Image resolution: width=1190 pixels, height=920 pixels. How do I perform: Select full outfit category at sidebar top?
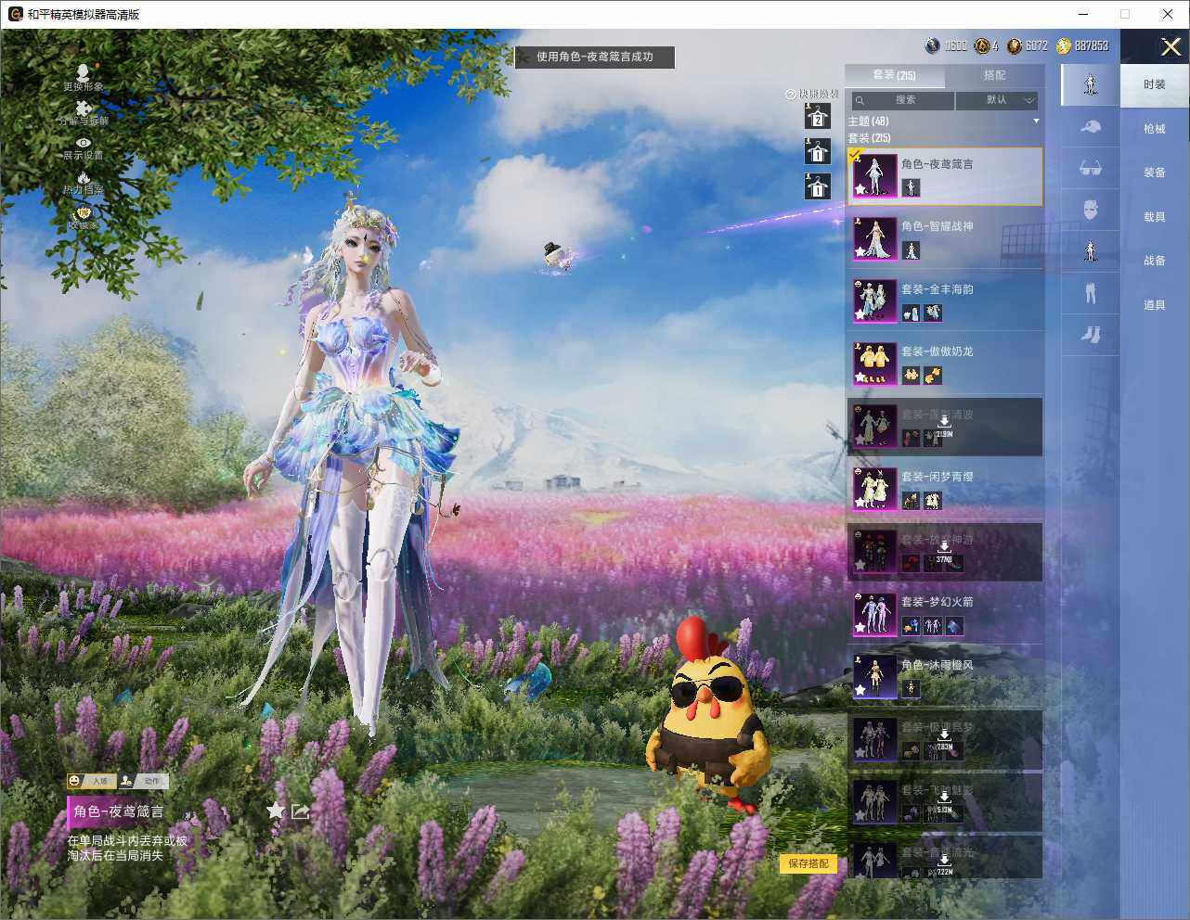[x=1090, y=84]
